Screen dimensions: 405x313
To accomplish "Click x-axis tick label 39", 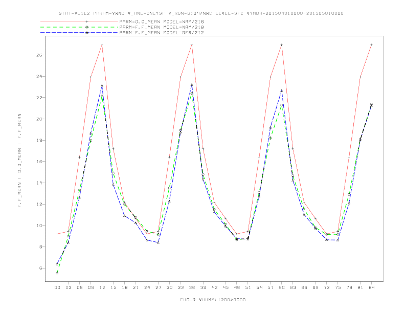I will [203, 287].
